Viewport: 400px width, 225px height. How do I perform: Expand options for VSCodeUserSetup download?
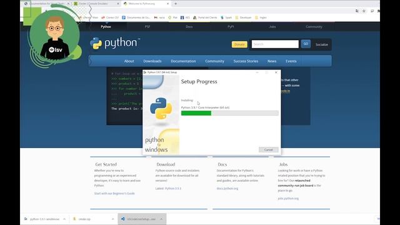(161, 219)
